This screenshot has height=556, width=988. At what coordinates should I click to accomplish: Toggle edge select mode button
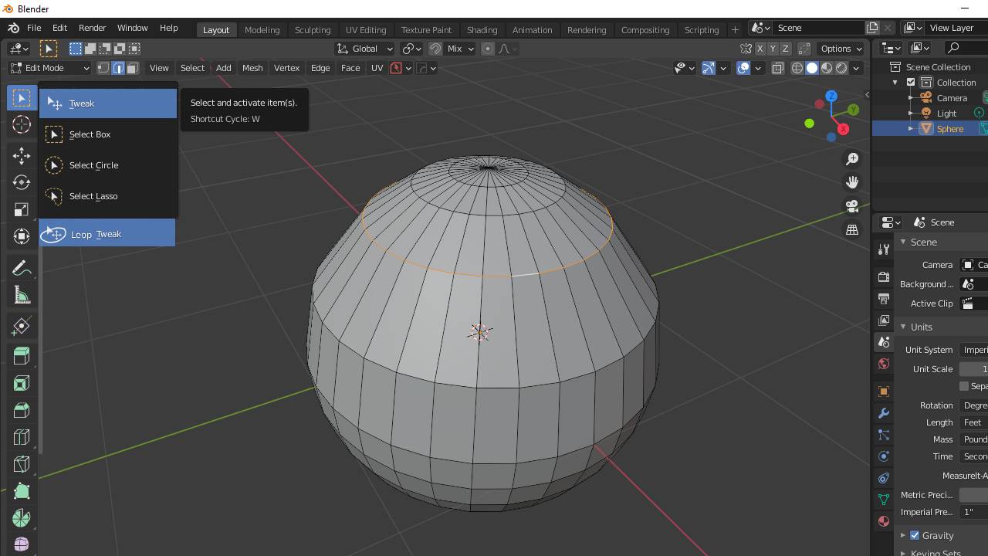click(118, 68)
